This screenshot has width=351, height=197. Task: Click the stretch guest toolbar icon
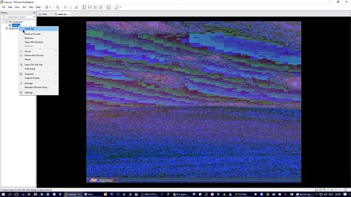pyautogui.click(x=116, y=7)
